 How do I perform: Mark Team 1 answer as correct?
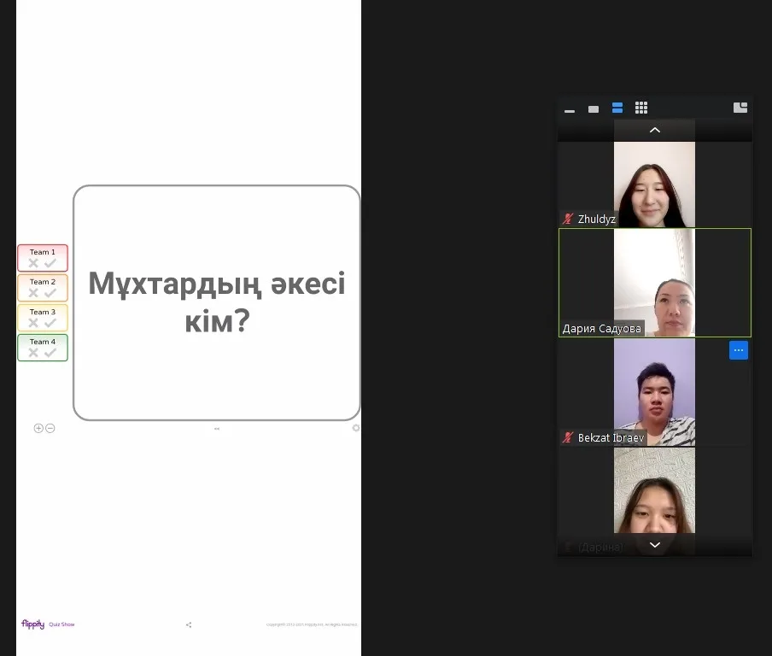(x=50, y=263)
